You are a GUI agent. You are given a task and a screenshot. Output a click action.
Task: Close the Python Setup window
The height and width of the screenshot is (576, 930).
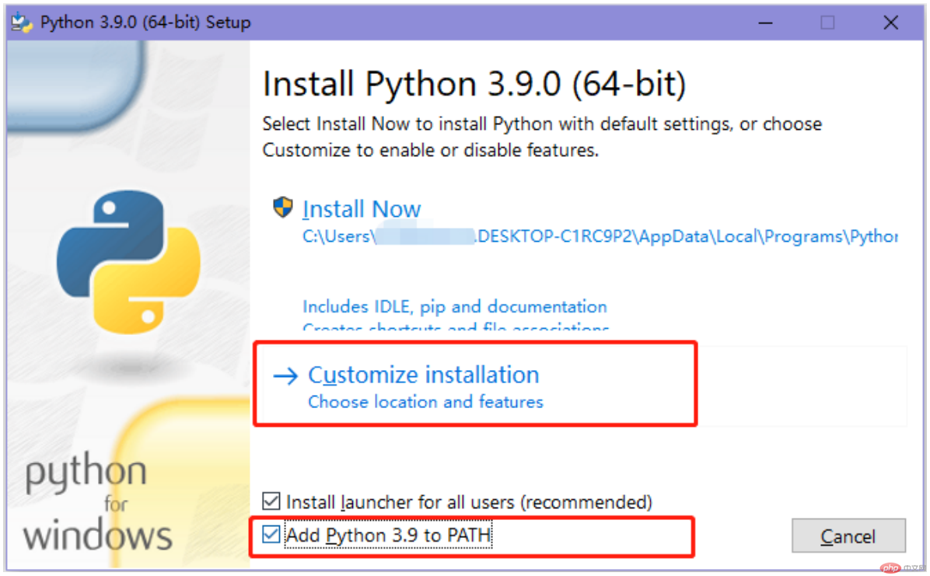890,23
